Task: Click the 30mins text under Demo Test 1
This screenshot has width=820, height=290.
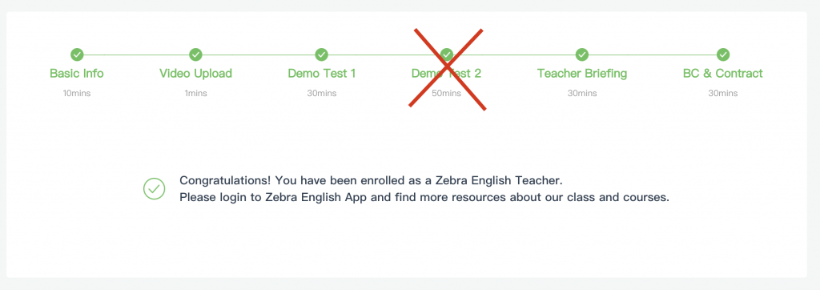Action: click(x=322, y=94)
